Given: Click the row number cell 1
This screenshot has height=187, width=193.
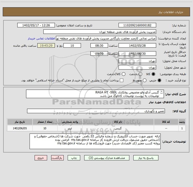Looking at the screenshot, I should coord(182,128).
